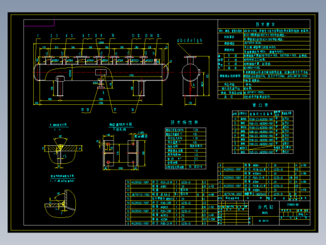326x245 pixels.
Task: Select the corner weld detail drawing
Action: (61, 204)
